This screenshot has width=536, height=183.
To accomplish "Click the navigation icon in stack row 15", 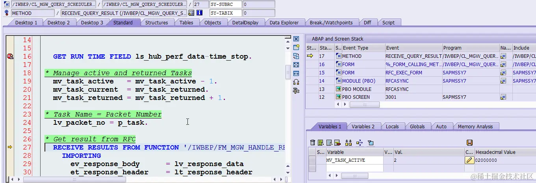I will [x=503, y=73].
